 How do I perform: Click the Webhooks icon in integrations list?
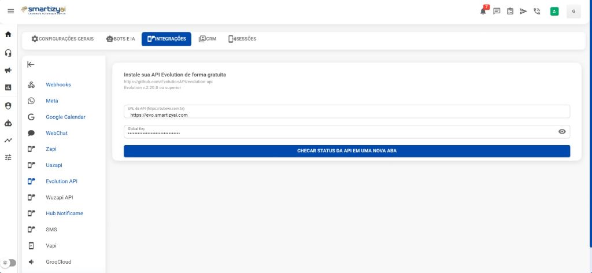[x=31, y=84]
